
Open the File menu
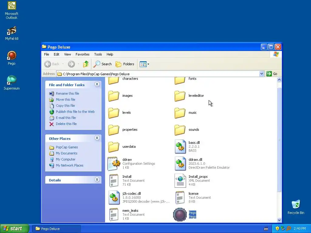[x=46, y=54]
